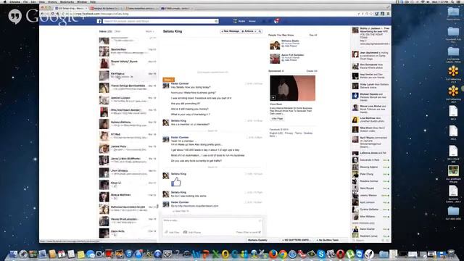Switch to the Inbox tab in Messages
The width and height of the screenshot is (464, 261).
click(x=105, y=31)
